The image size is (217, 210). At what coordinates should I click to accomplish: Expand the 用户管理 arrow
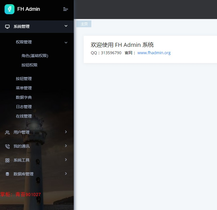pyautogui.click(x=66, y=132)
